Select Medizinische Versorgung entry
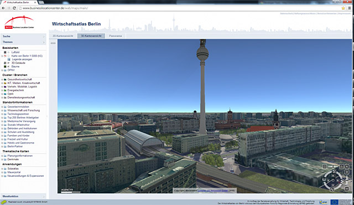The image size is (354, 205). pyautogui.click(x=21, y=121)
